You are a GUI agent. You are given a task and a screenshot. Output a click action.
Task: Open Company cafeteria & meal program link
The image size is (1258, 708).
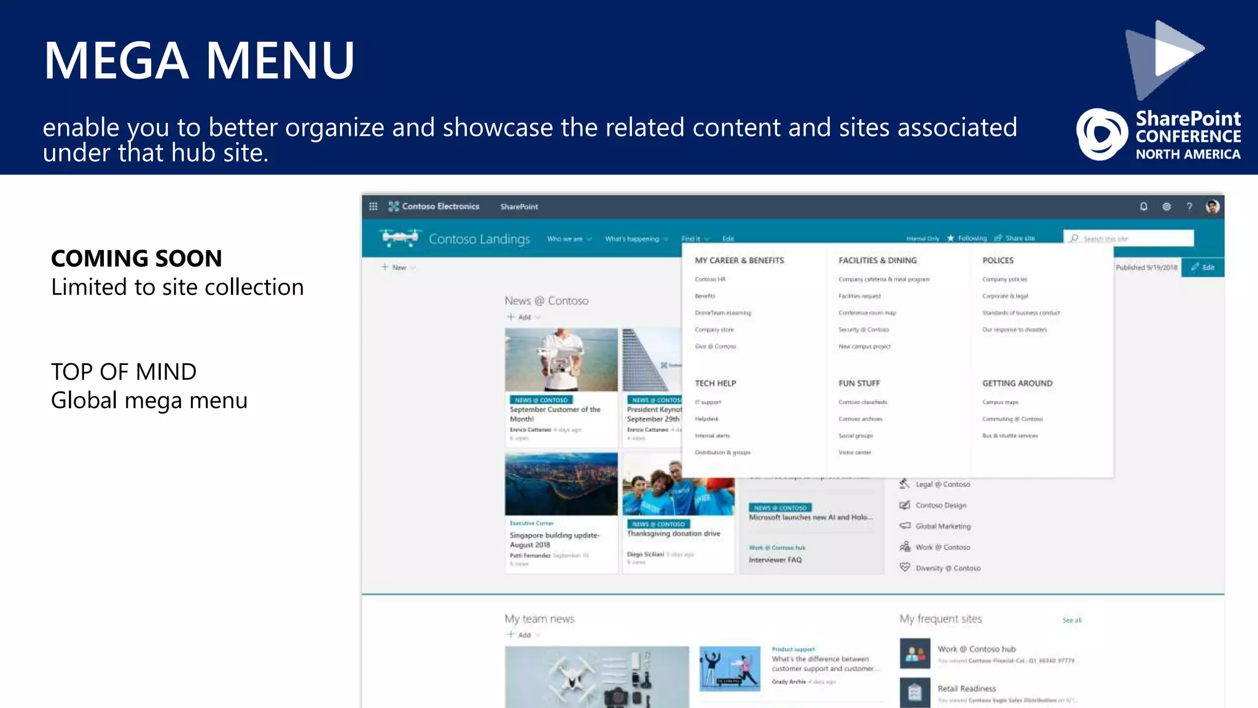(x=884, y=279)
